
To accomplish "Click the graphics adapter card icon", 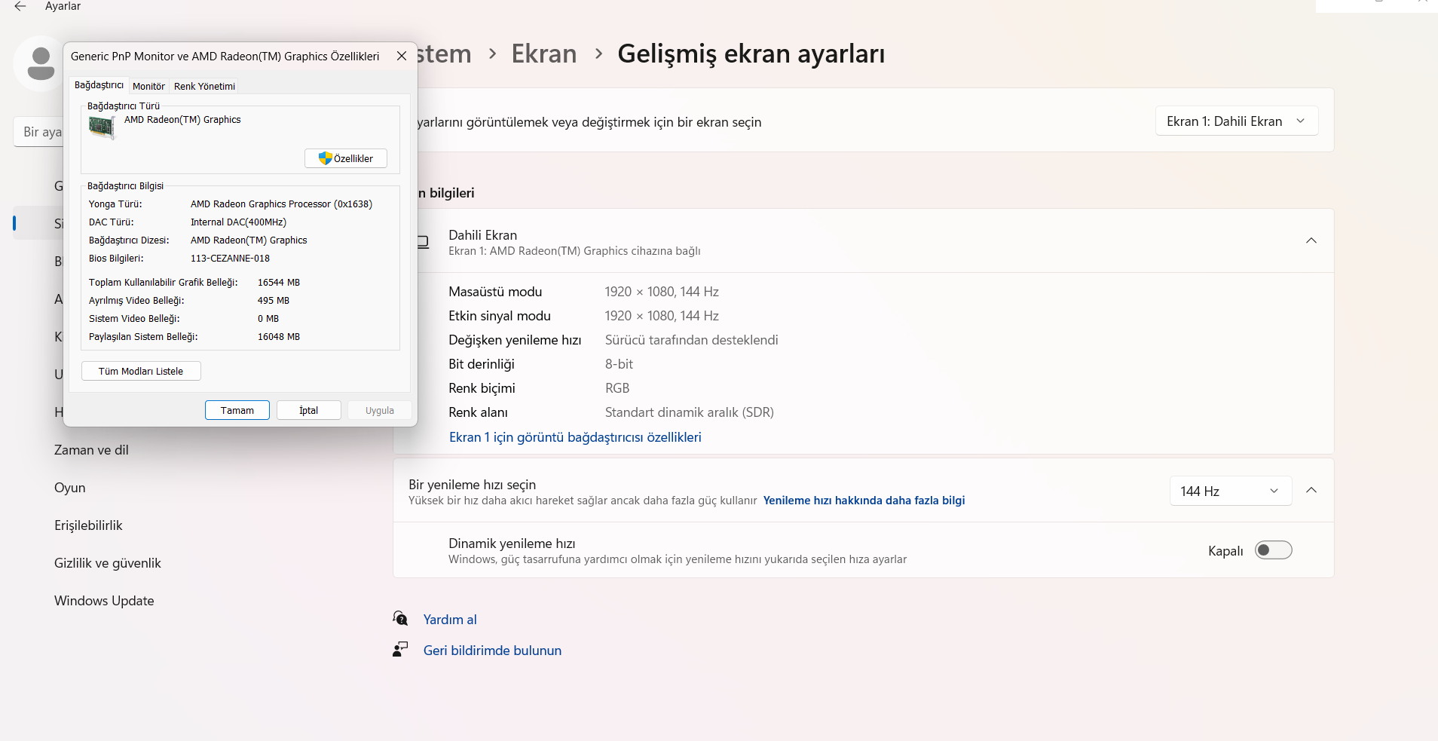I will pos(102,127).
